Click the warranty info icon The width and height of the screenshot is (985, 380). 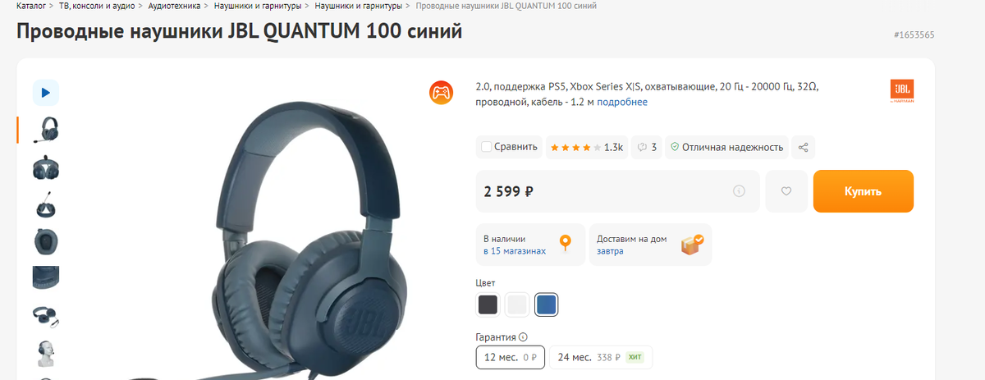point(523,337)
